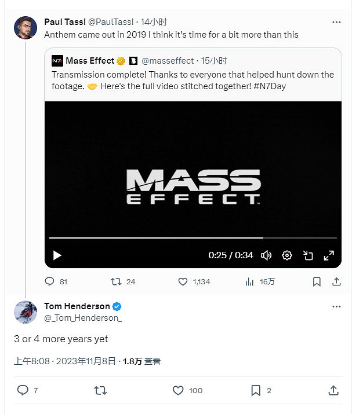
Task: Play the Mass Effect video
Action: click(57, 255)
